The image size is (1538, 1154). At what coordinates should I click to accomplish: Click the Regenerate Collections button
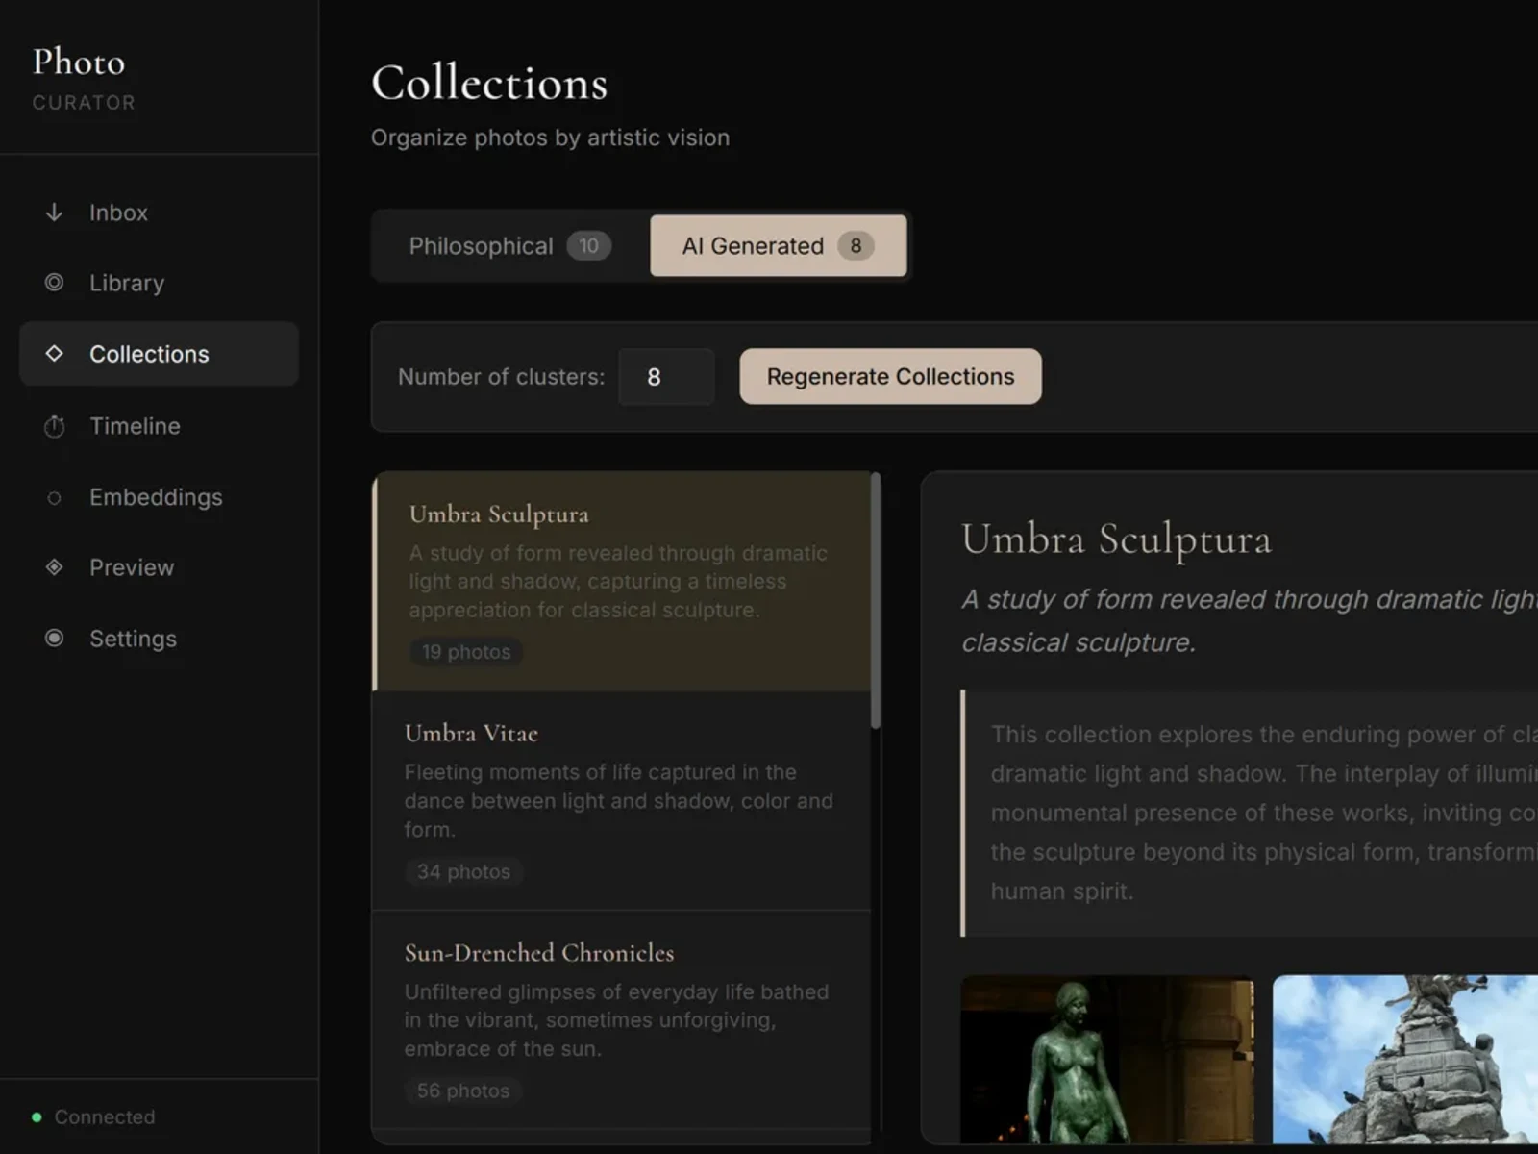click(890, 376)
